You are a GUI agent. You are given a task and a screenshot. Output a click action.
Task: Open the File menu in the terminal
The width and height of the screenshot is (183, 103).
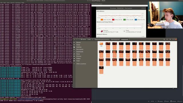(x=1, y=3)
